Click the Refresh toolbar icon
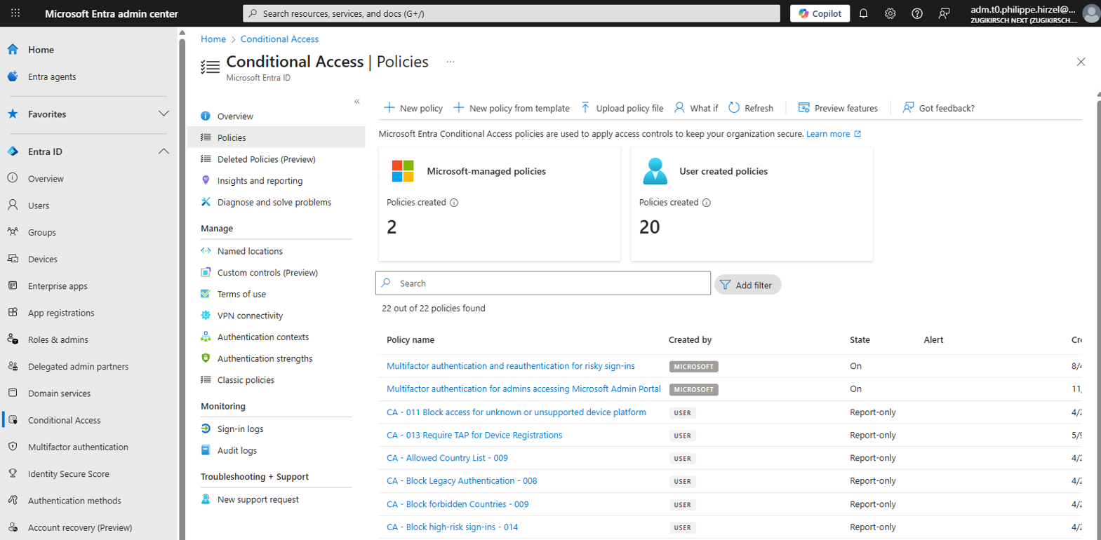Viewport: 1101px width, 540px height. pos(751,108)
